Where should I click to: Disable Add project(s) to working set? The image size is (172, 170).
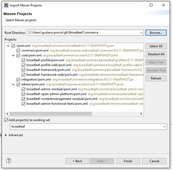6,120
